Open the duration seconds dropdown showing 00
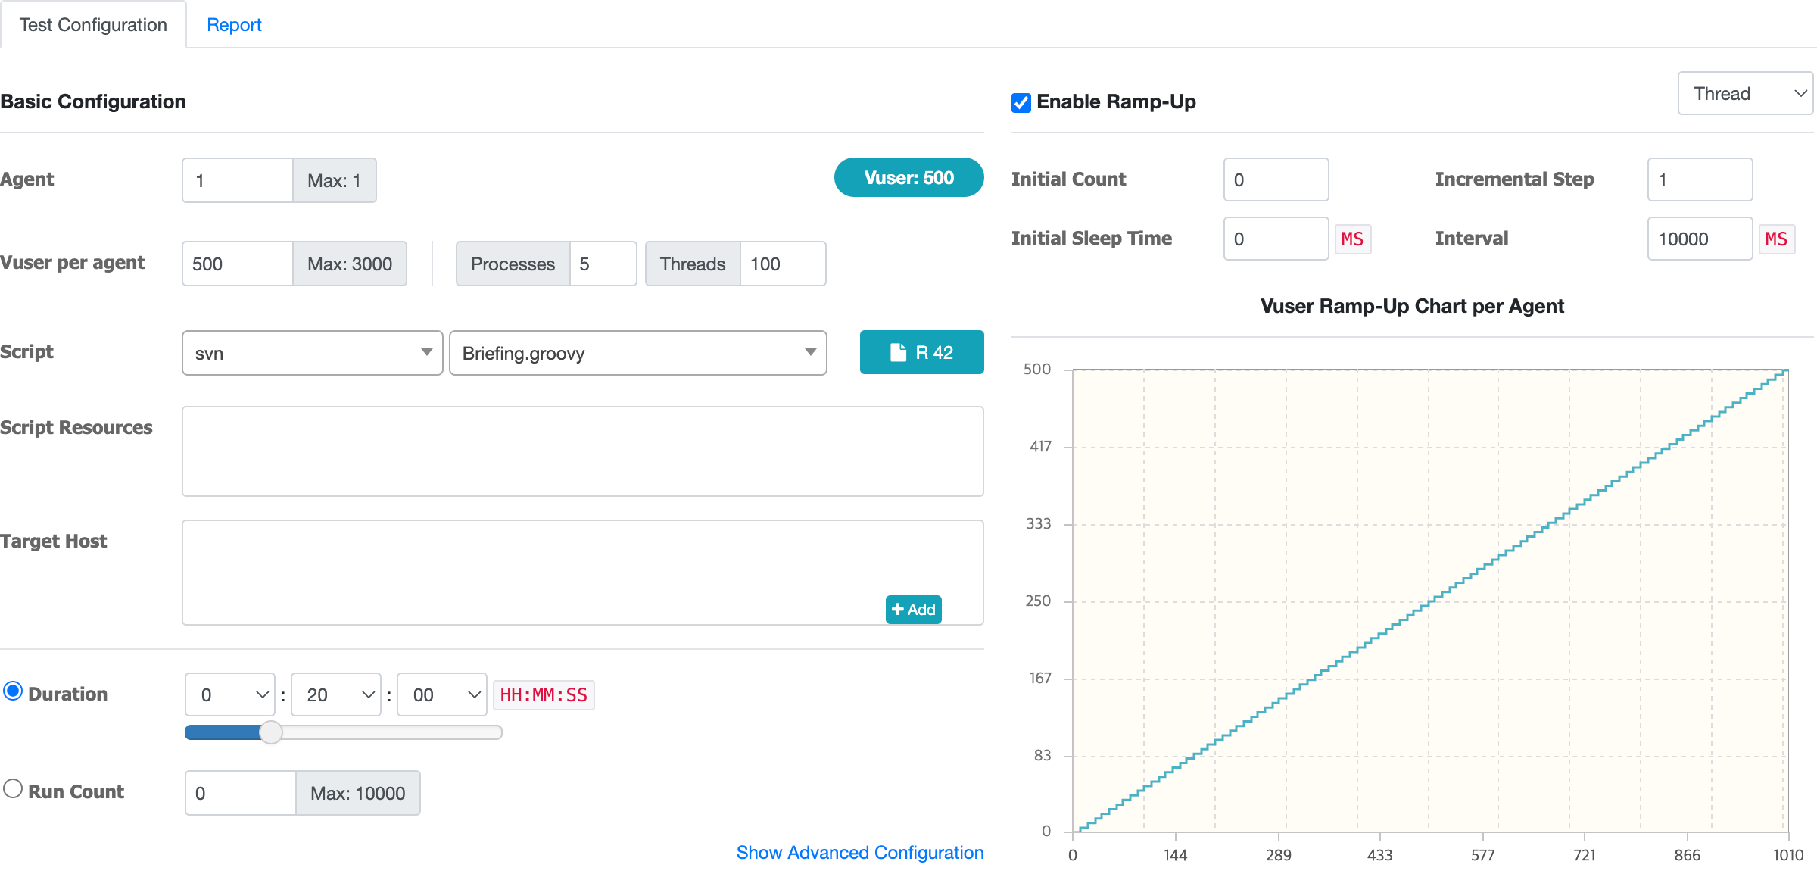Image resolution: width=1817 pixels, height=877 pixels. point(441,694)
